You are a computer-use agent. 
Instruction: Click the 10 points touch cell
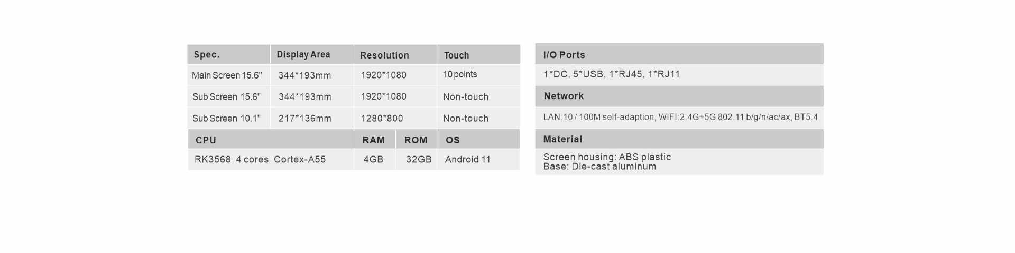460,75
